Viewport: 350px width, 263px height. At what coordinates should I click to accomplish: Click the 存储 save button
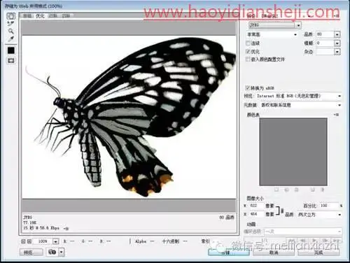(x=229, y=253)
